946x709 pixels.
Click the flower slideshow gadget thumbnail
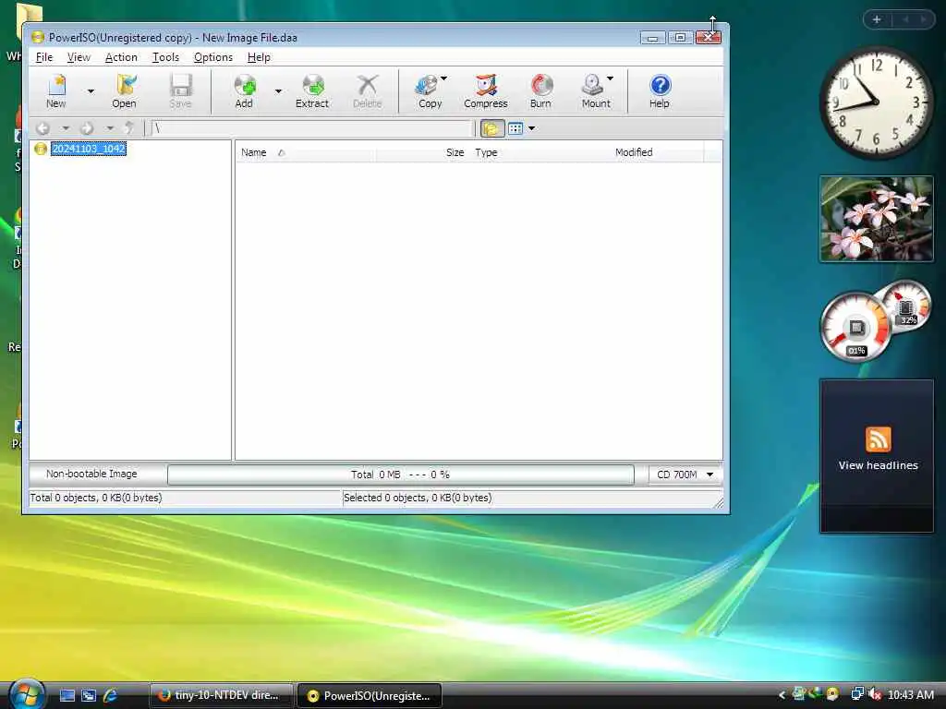(877, 219)
